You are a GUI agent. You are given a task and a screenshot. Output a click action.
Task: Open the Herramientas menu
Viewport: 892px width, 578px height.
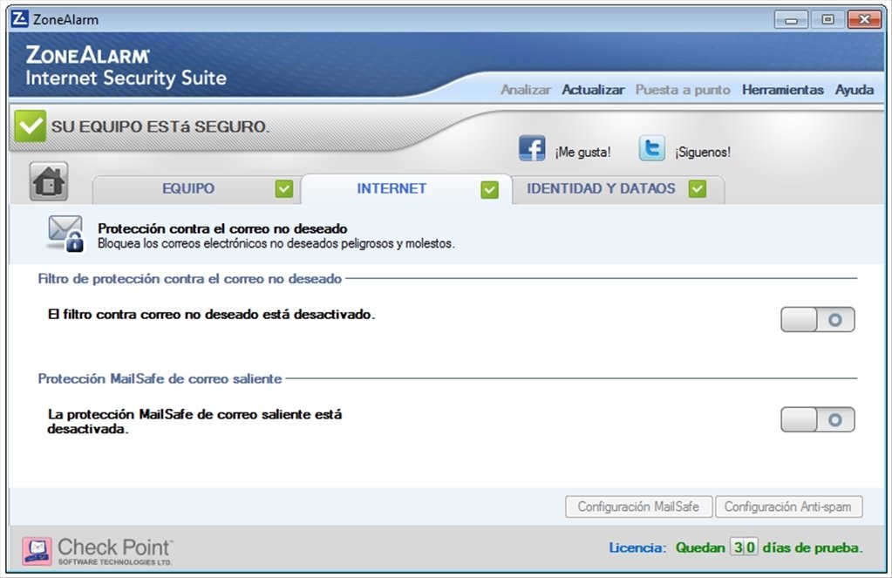783,90
